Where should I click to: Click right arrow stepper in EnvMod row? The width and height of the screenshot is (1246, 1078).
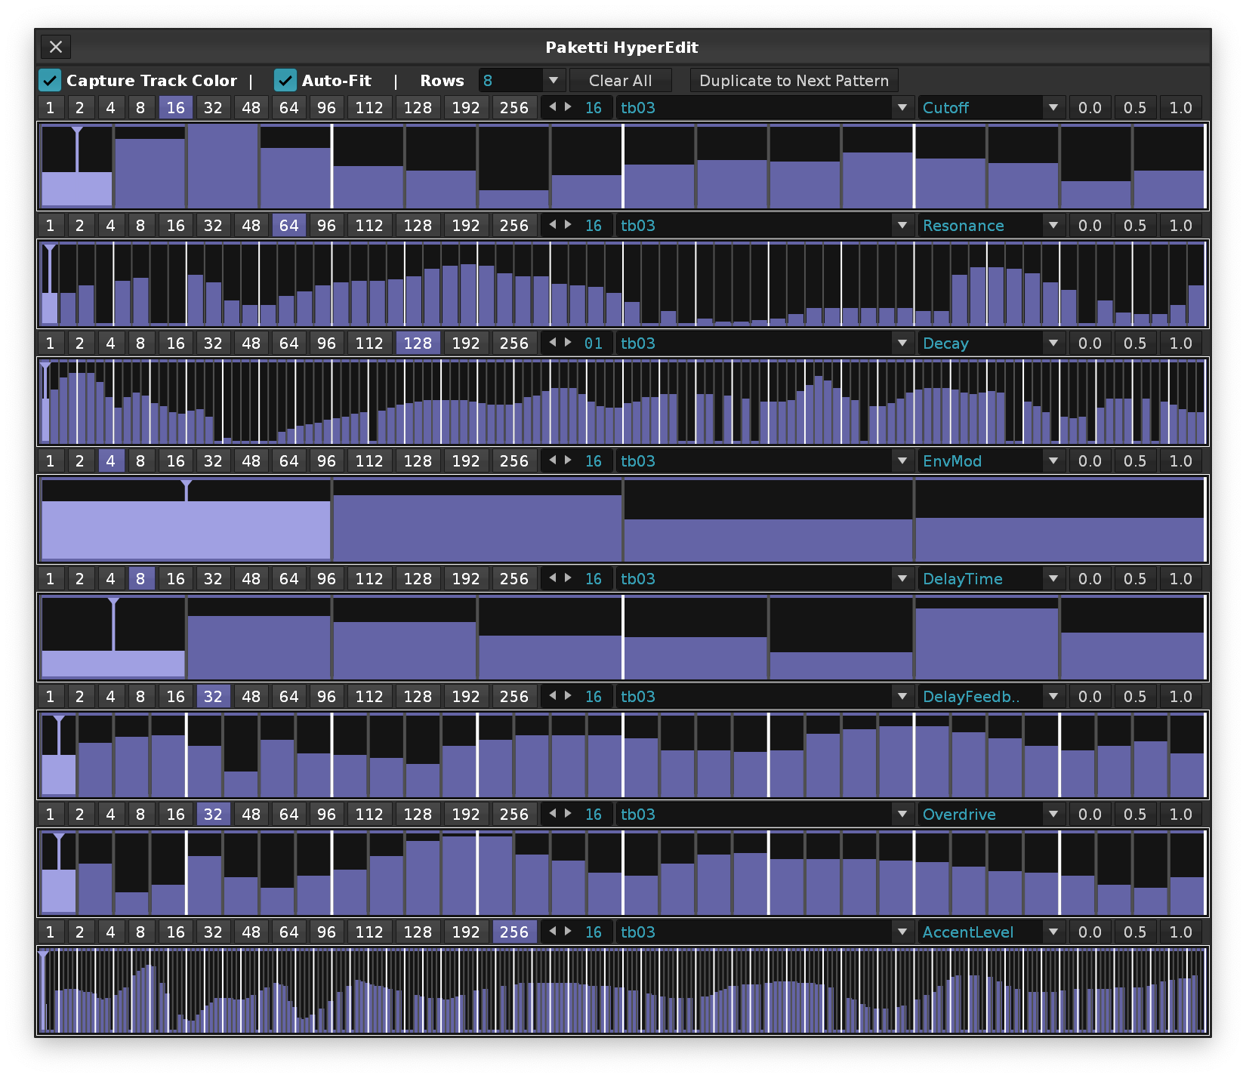pyautogui.click(x=568, y=460)
